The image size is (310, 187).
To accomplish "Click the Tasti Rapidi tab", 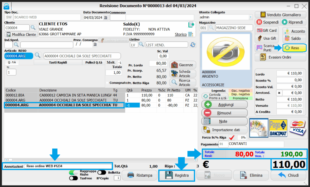I will [x=58, y=62].
